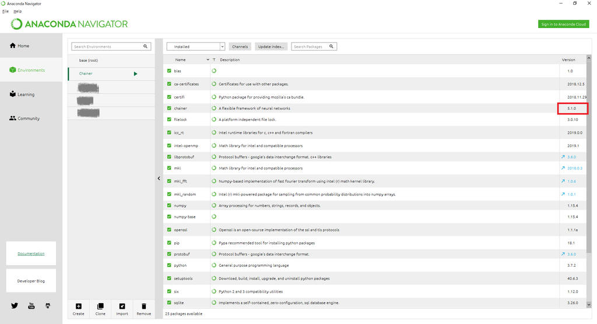Click the status circle icon for chainer
Image resolution: width=597 pixels, height=324 pixels.
[x=214, y=108]
